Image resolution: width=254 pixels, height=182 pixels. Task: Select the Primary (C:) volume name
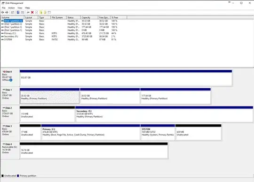[x=10, y=33]
